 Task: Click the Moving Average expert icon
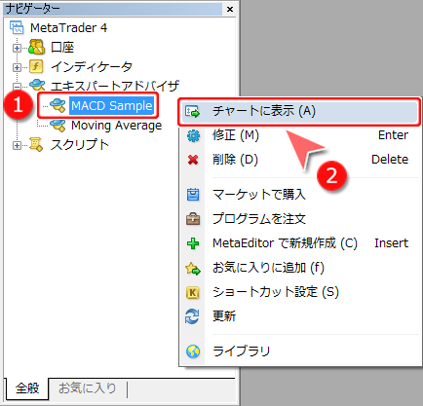(x=58, y=126)
